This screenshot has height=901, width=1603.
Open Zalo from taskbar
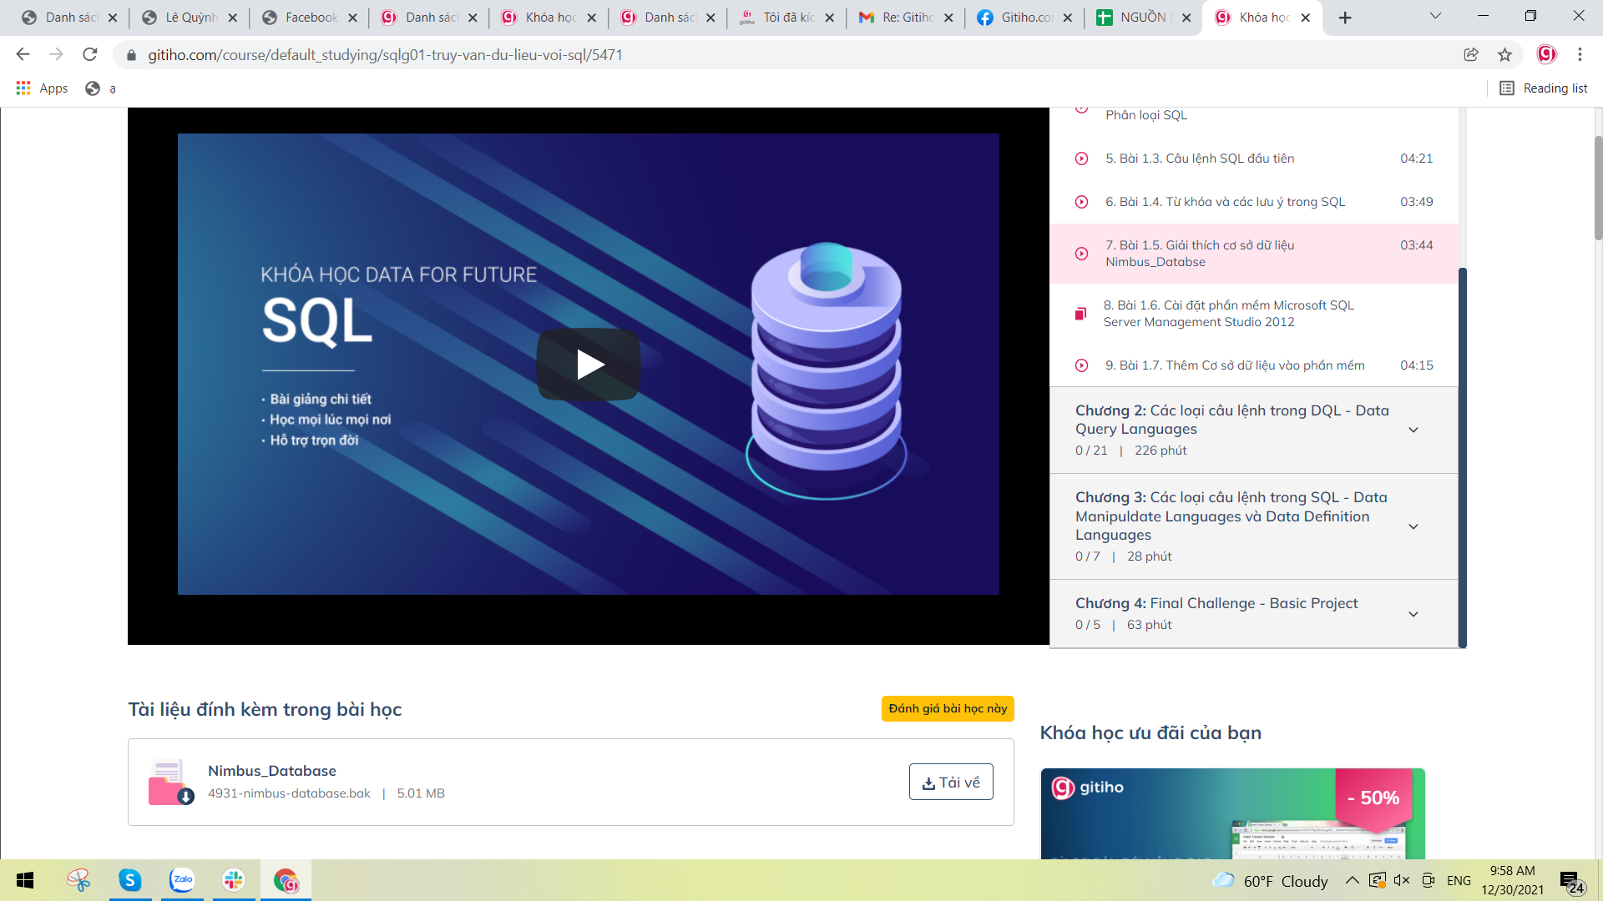click(182, 880)
